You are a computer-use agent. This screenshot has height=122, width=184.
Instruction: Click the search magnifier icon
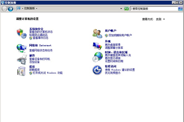(180, 9)
